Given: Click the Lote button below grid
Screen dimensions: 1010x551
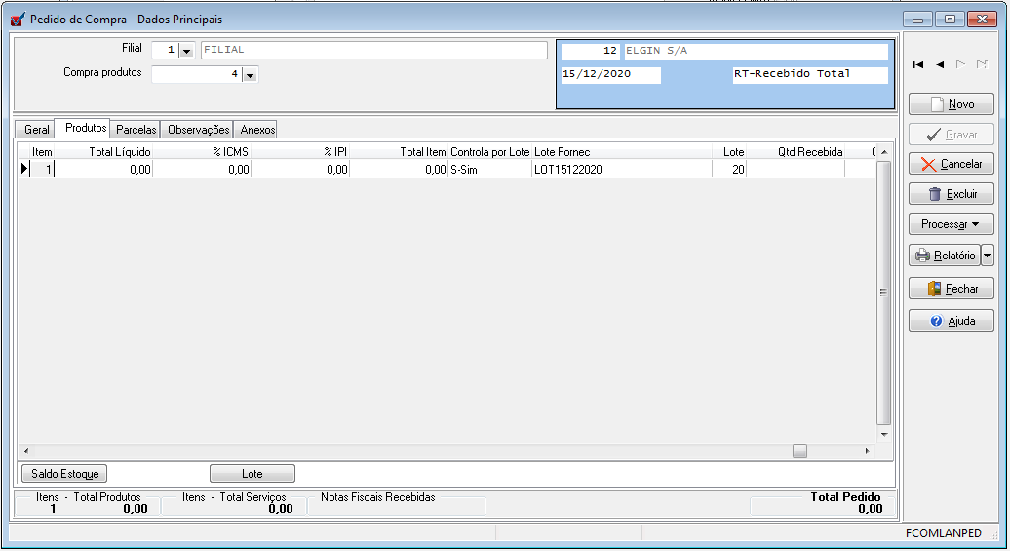Looking at the screenshot, I should click(252, 473).
